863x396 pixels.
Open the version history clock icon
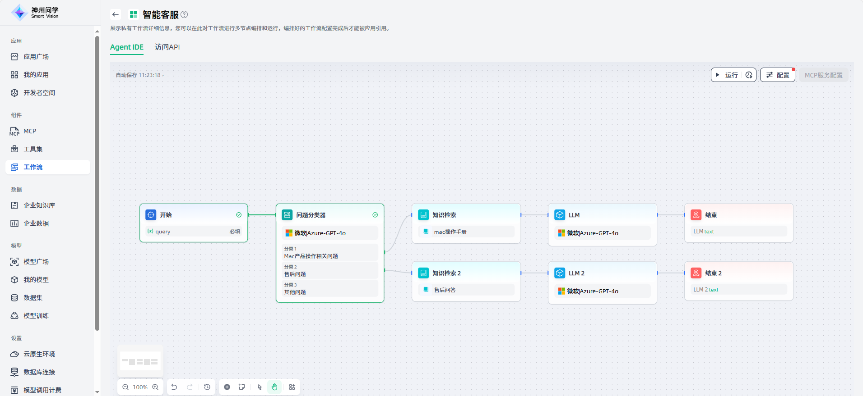click(x=207, y=387)
